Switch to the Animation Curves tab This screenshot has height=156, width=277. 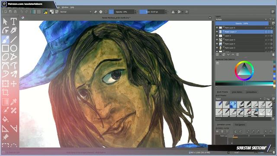[224, 125]
